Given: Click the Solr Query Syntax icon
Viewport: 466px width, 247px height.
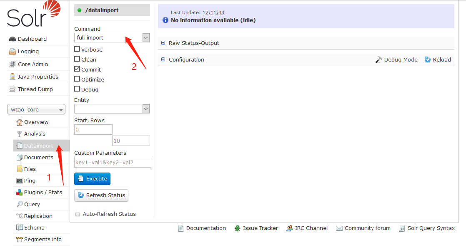Looking at the screenshot, I should click(402, 228).
